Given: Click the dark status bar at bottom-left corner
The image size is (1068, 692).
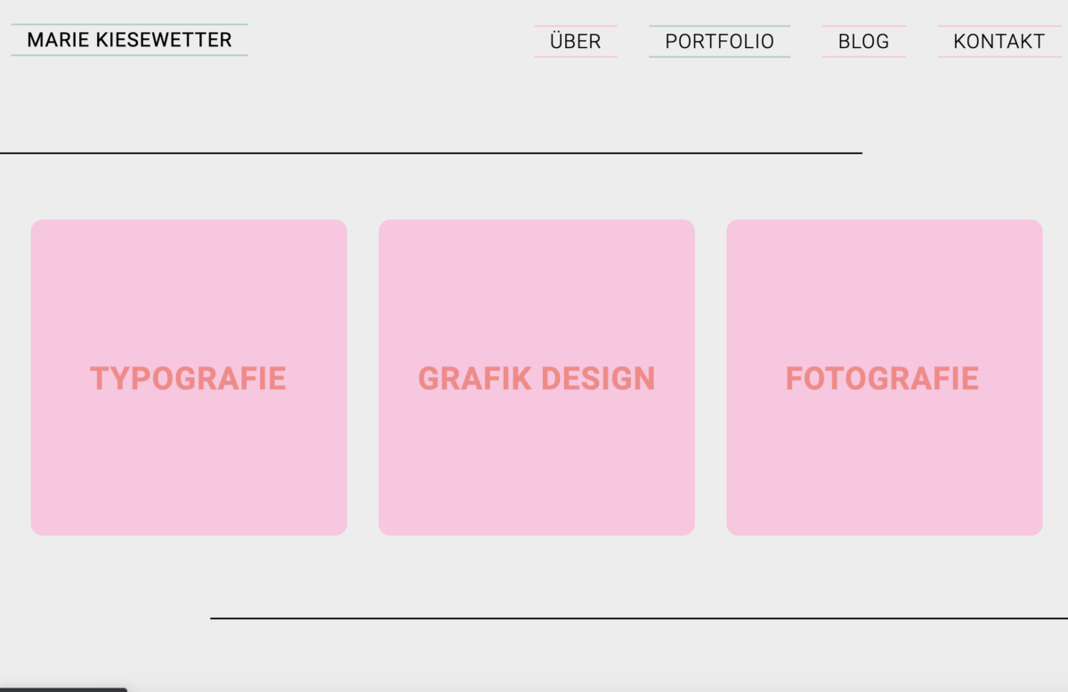Looking at the screenshot, I should [63, 689].
